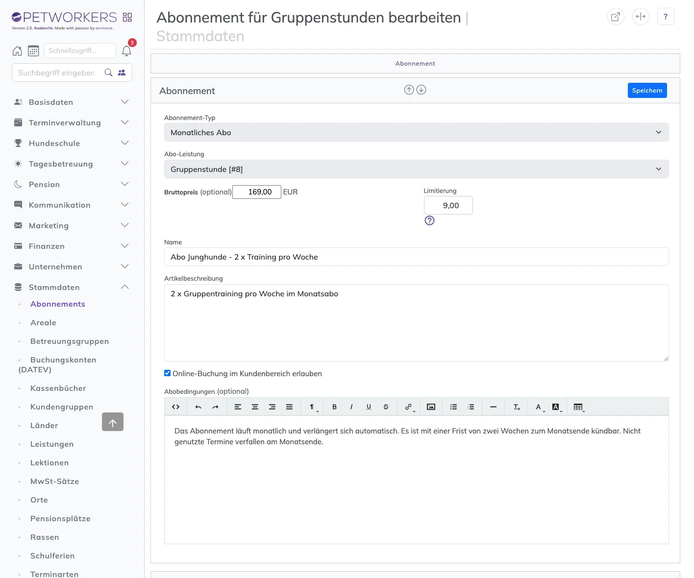The width and height of the screenshot is (694, 578).
Task: Open Abonnements in sidebar
Action: tap(58, 304)
